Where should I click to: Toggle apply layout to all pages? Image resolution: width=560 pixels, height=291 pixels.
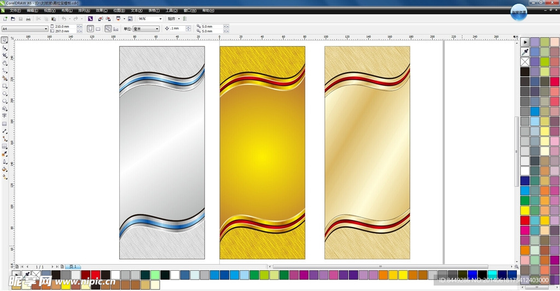[x=108, y=28]
